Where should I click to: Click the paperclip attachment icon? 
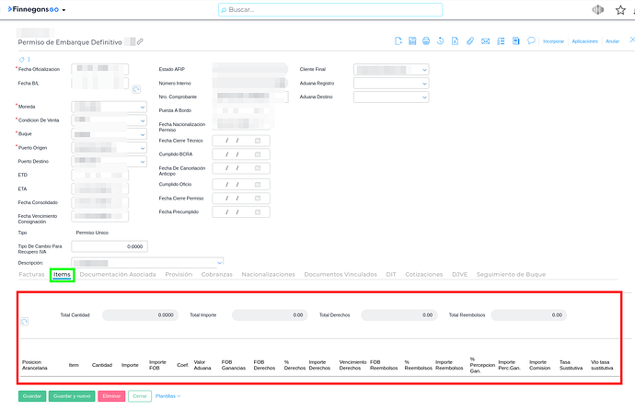(x=470, y=40)
